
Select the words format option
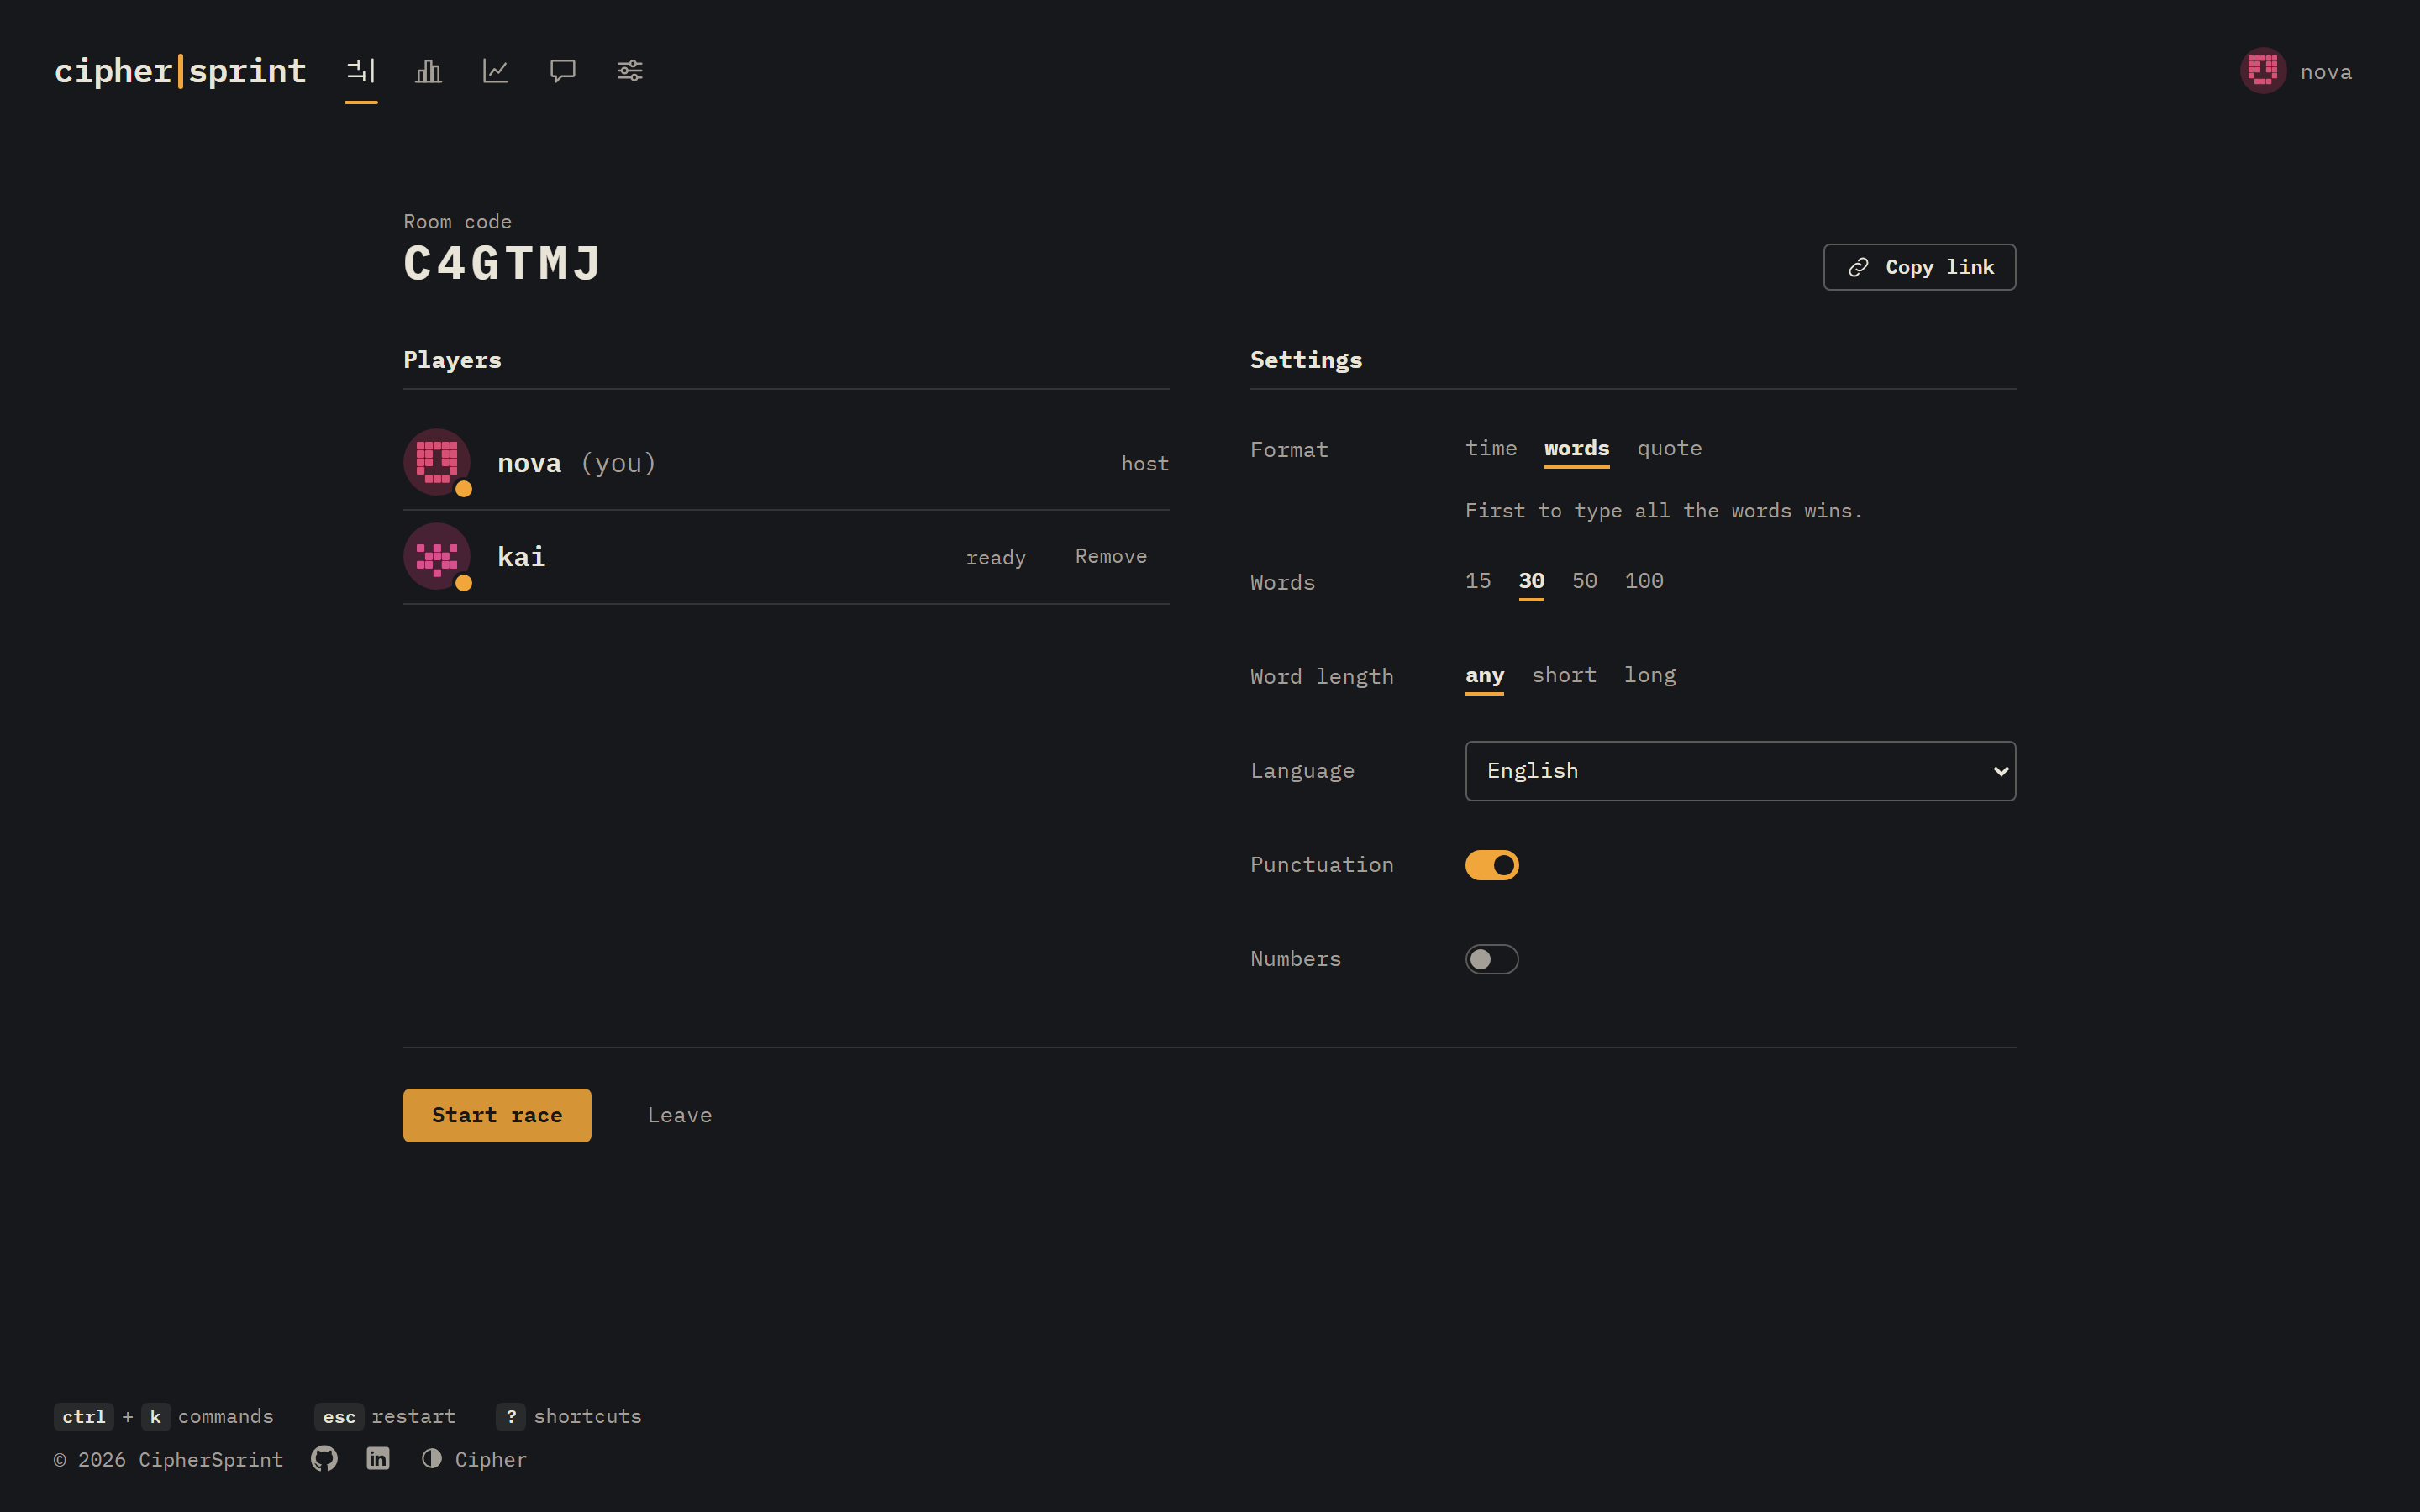[1577, 449]
